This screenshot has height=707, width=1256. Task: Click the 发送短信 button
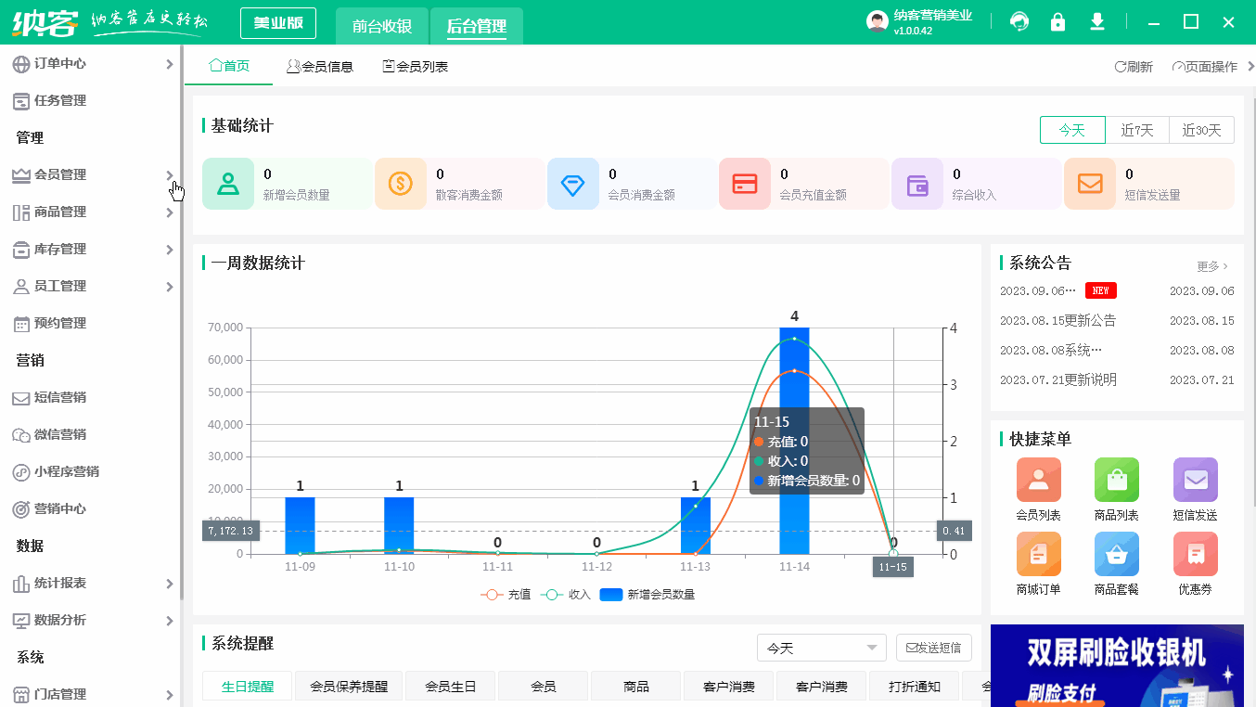[933, 647]
